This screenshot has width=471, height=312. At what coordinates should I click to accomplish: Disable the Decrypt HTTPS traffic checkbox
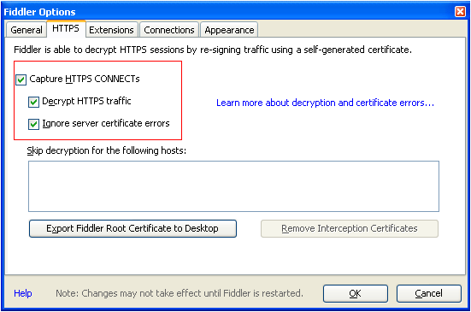[33, 102]
